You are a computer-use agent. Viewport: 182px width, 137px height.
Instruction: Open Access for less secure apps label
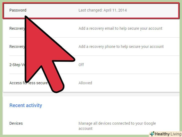tap(28, 83)
